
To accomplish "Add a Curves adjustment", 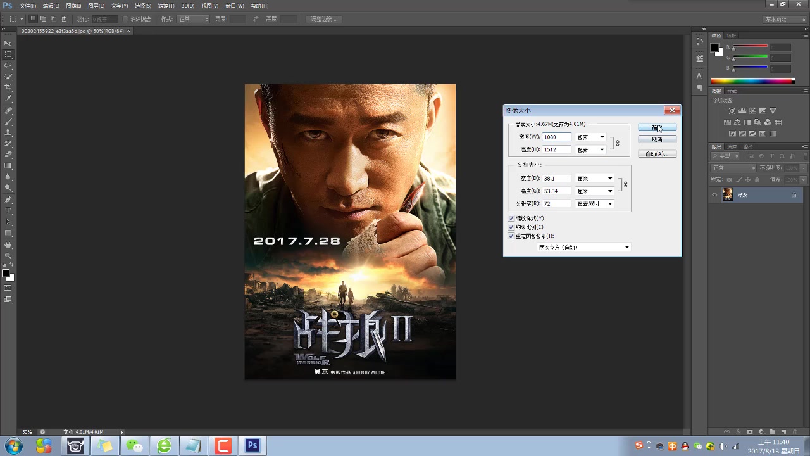I will [752, 111].
